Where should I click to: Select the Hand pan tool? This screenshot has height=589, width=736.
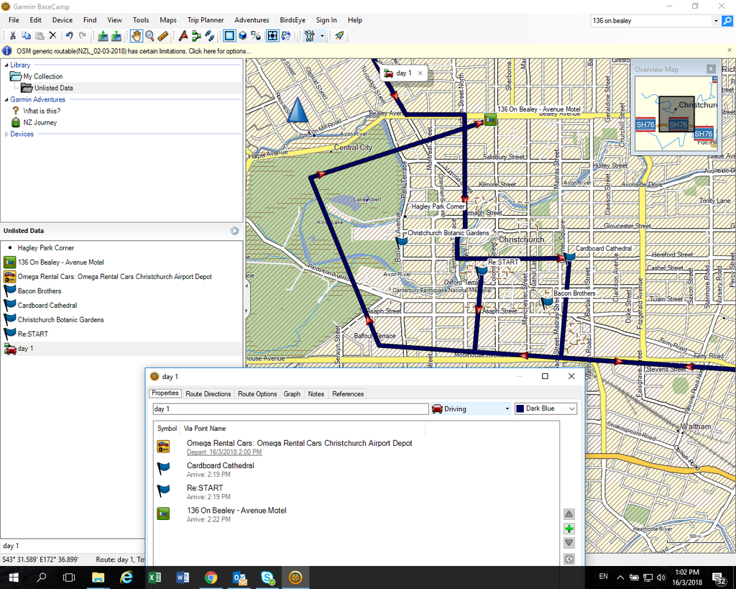pyautogui.click(x=136, y=36)
